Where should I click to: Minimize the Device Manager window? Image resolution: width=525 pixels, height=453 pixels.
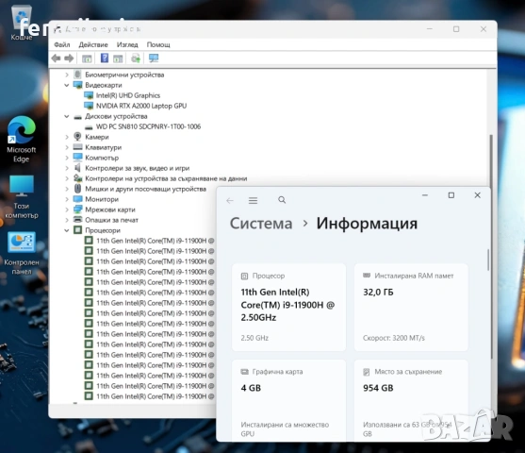tap(430, 29)
